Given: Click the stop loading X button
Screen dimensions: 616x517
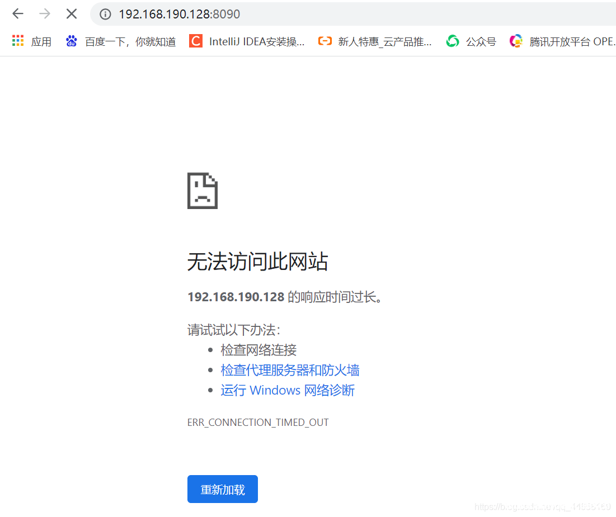Looking at the screenshot, I should tap(71, 14).
